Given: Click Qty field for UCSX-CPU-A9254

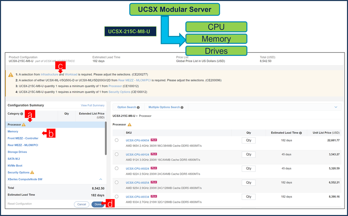Looking at the screenshot, I should (x=249, y=183).
